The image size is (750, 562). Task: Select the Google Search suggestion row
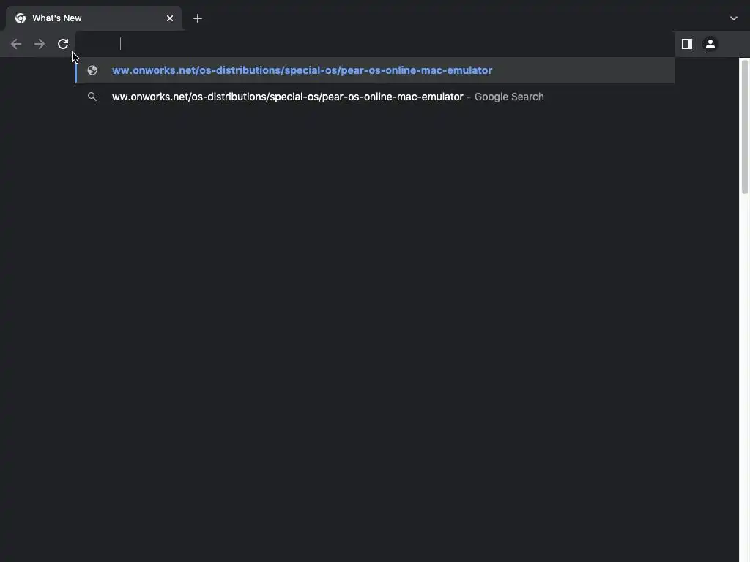coord(375,97)
